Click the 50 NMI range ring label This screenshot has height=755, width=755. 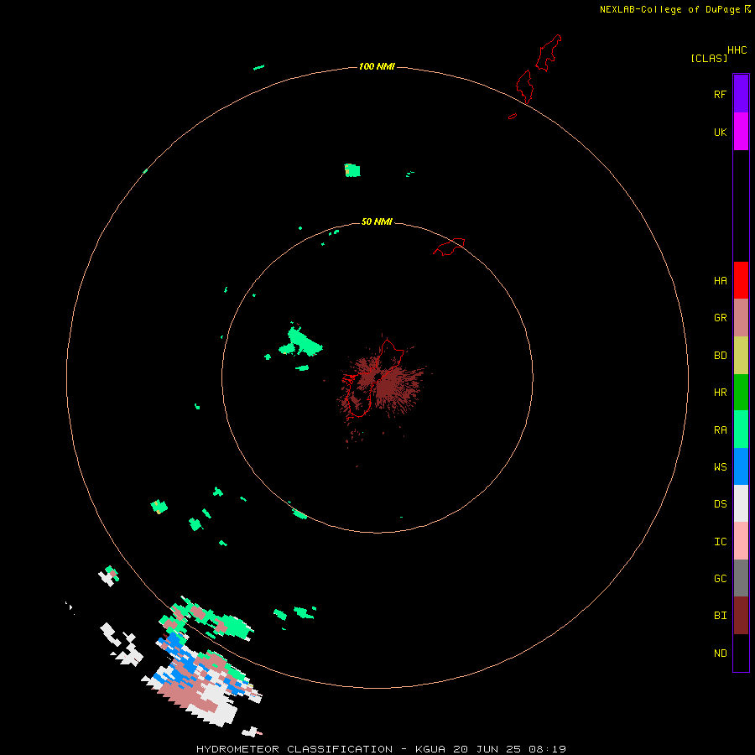377,221
